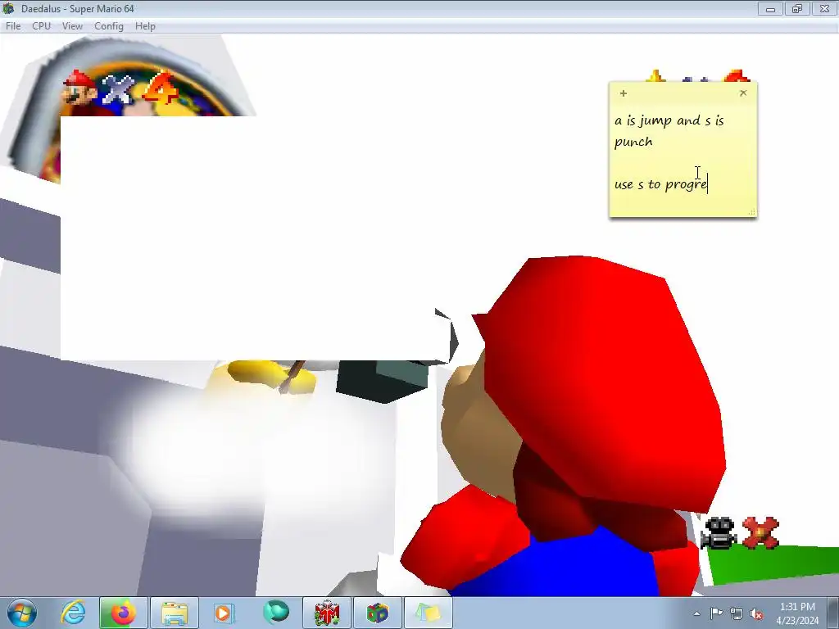Click the sticky note resize grip
The height and width of the screenshot is (629, 839).
(x=752, y=212)
